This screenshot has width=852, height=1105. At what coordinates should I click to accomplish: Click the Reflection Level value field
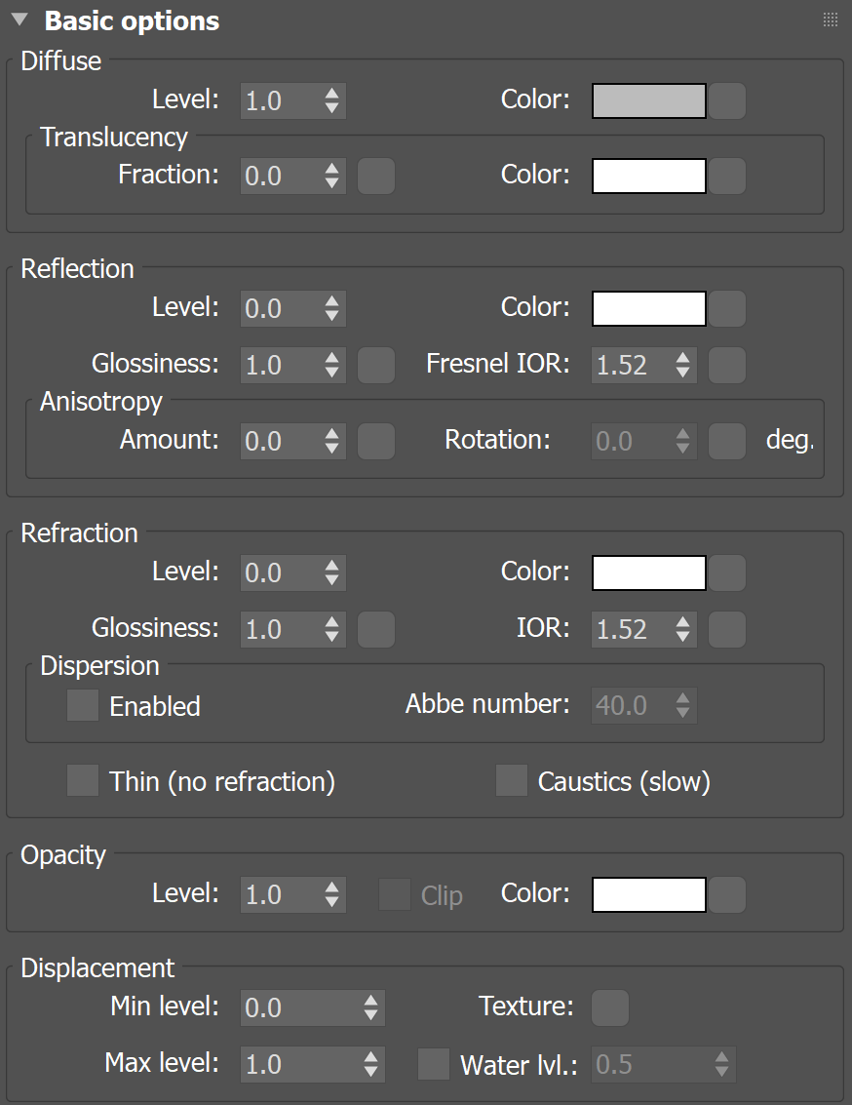pyautogui.click(x=280, y=308)
